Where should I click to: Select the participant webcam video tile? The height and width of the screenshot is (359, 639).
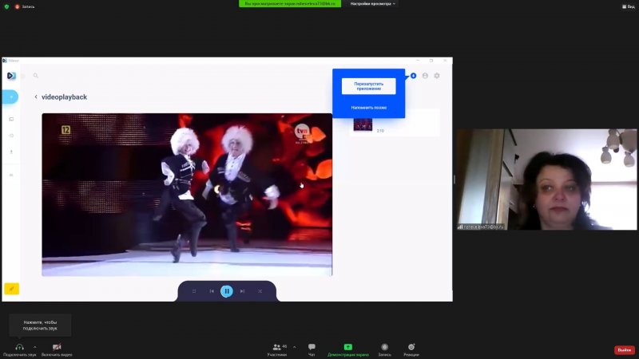pyautogui.click(x=546, y=179)
